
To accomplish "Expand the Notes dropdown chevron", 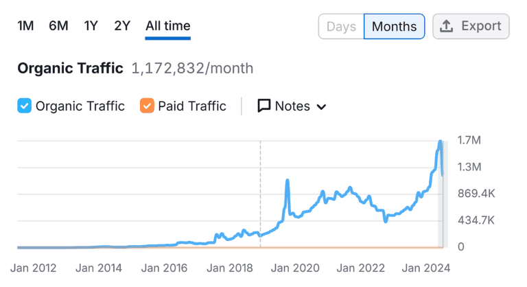I will tap(320, 106).
